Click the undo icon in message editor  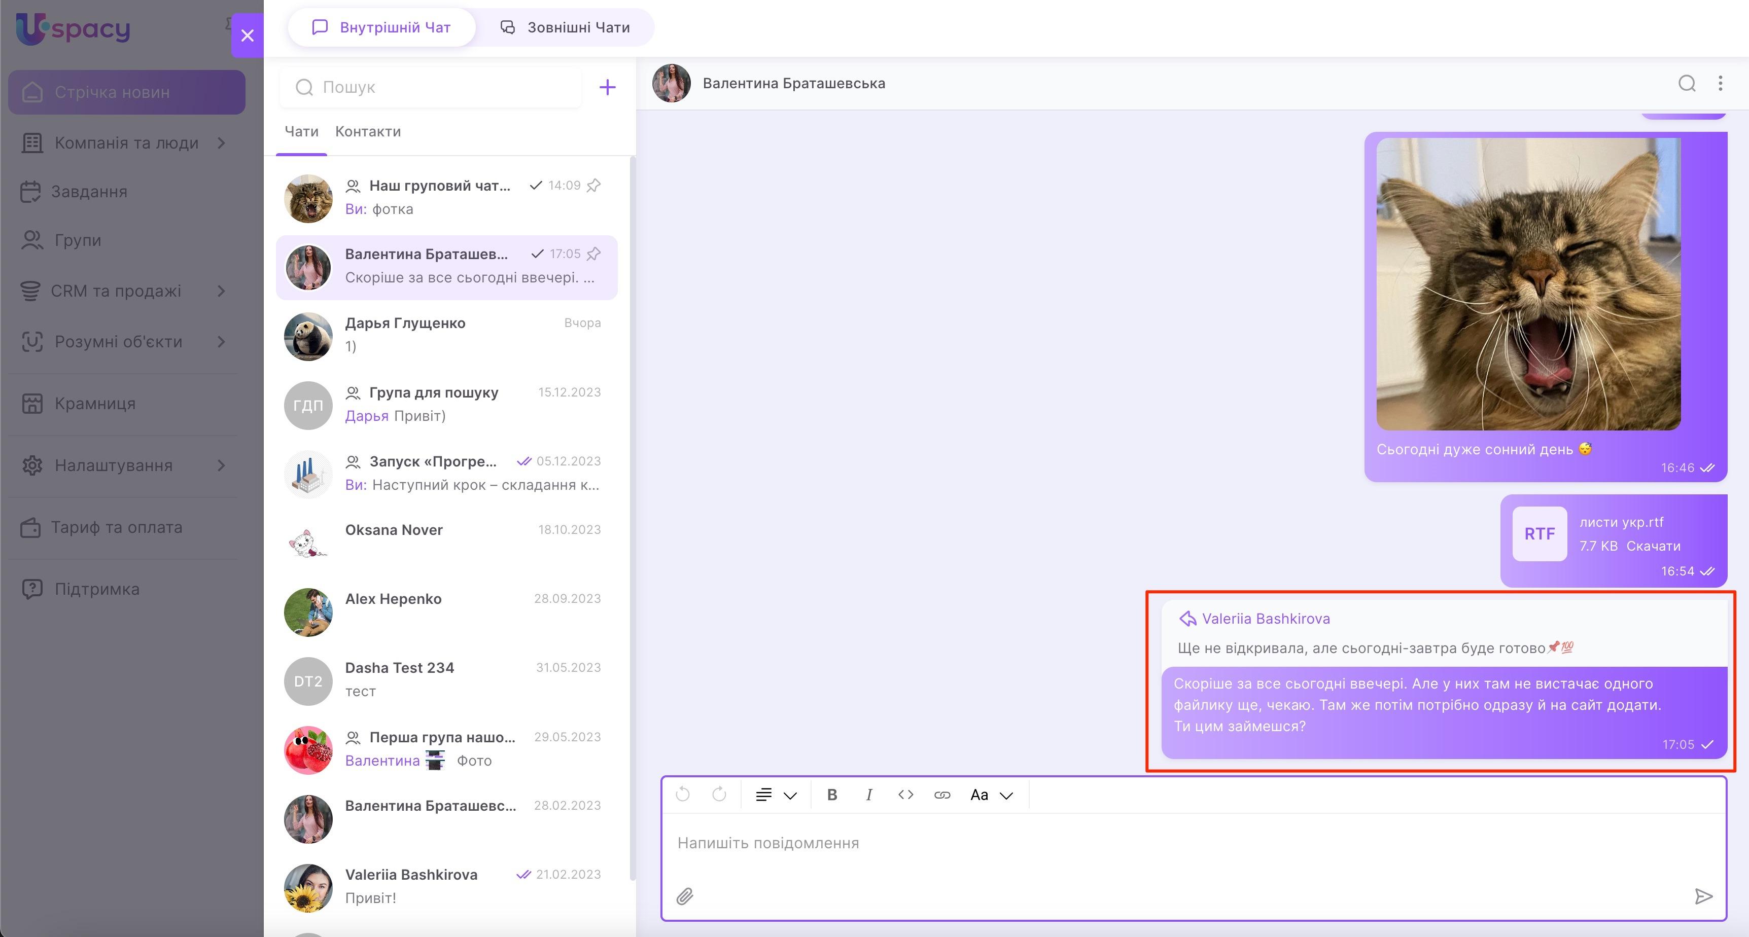(683, 795)
